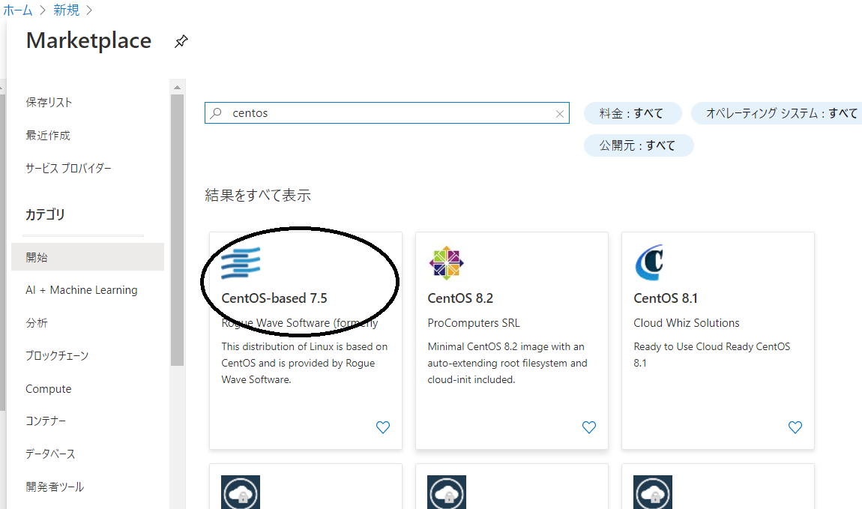Open middle cloud-lock offer icon in second row
The image size is (862, 509).
(x=447, y=493)
